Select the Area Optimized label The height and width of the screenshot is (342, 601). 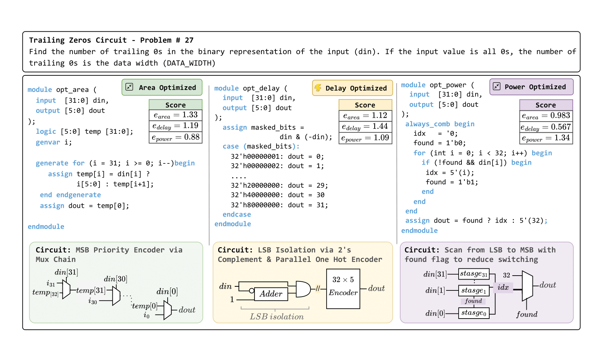[167, 87]
